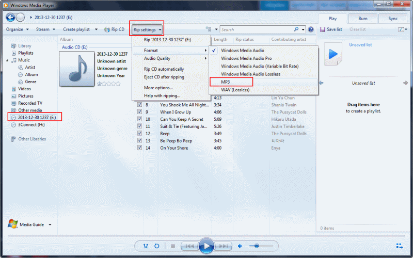Open the list options checkmark icon
Screen dimensions: 413x258
(x=401, y=29)
